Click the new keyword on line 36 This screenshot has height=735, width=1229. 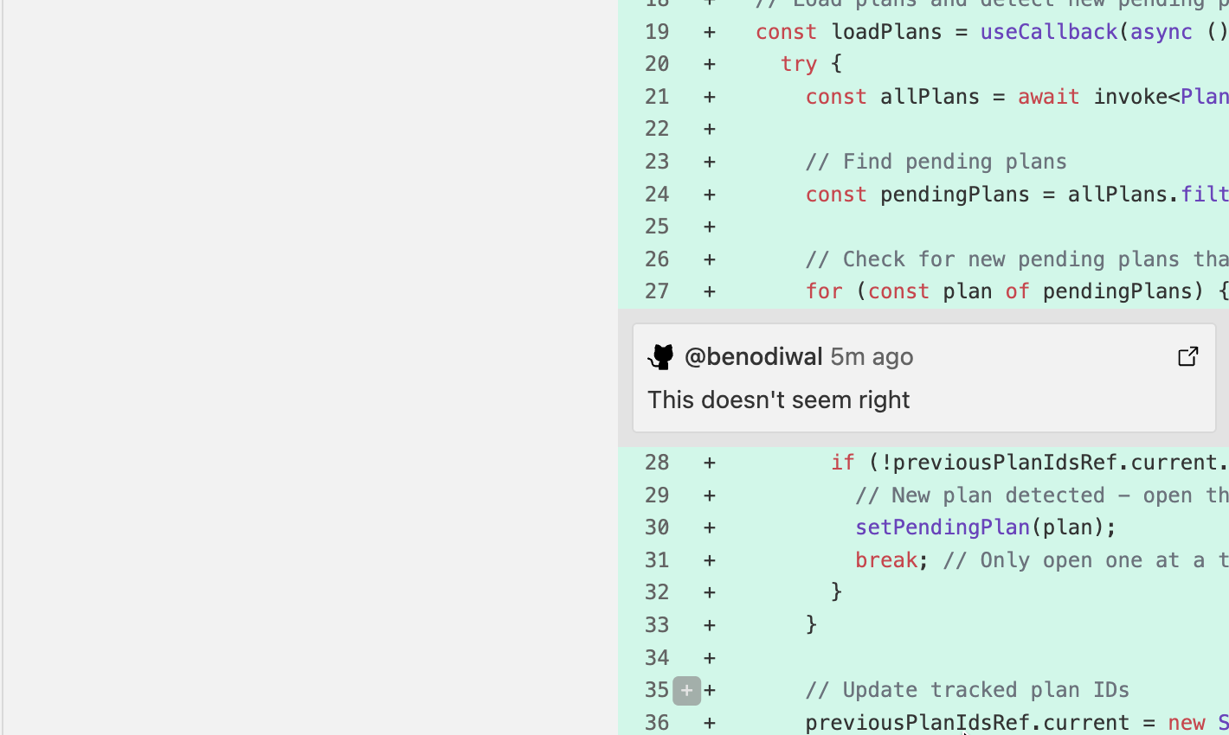pos(1189,722)
